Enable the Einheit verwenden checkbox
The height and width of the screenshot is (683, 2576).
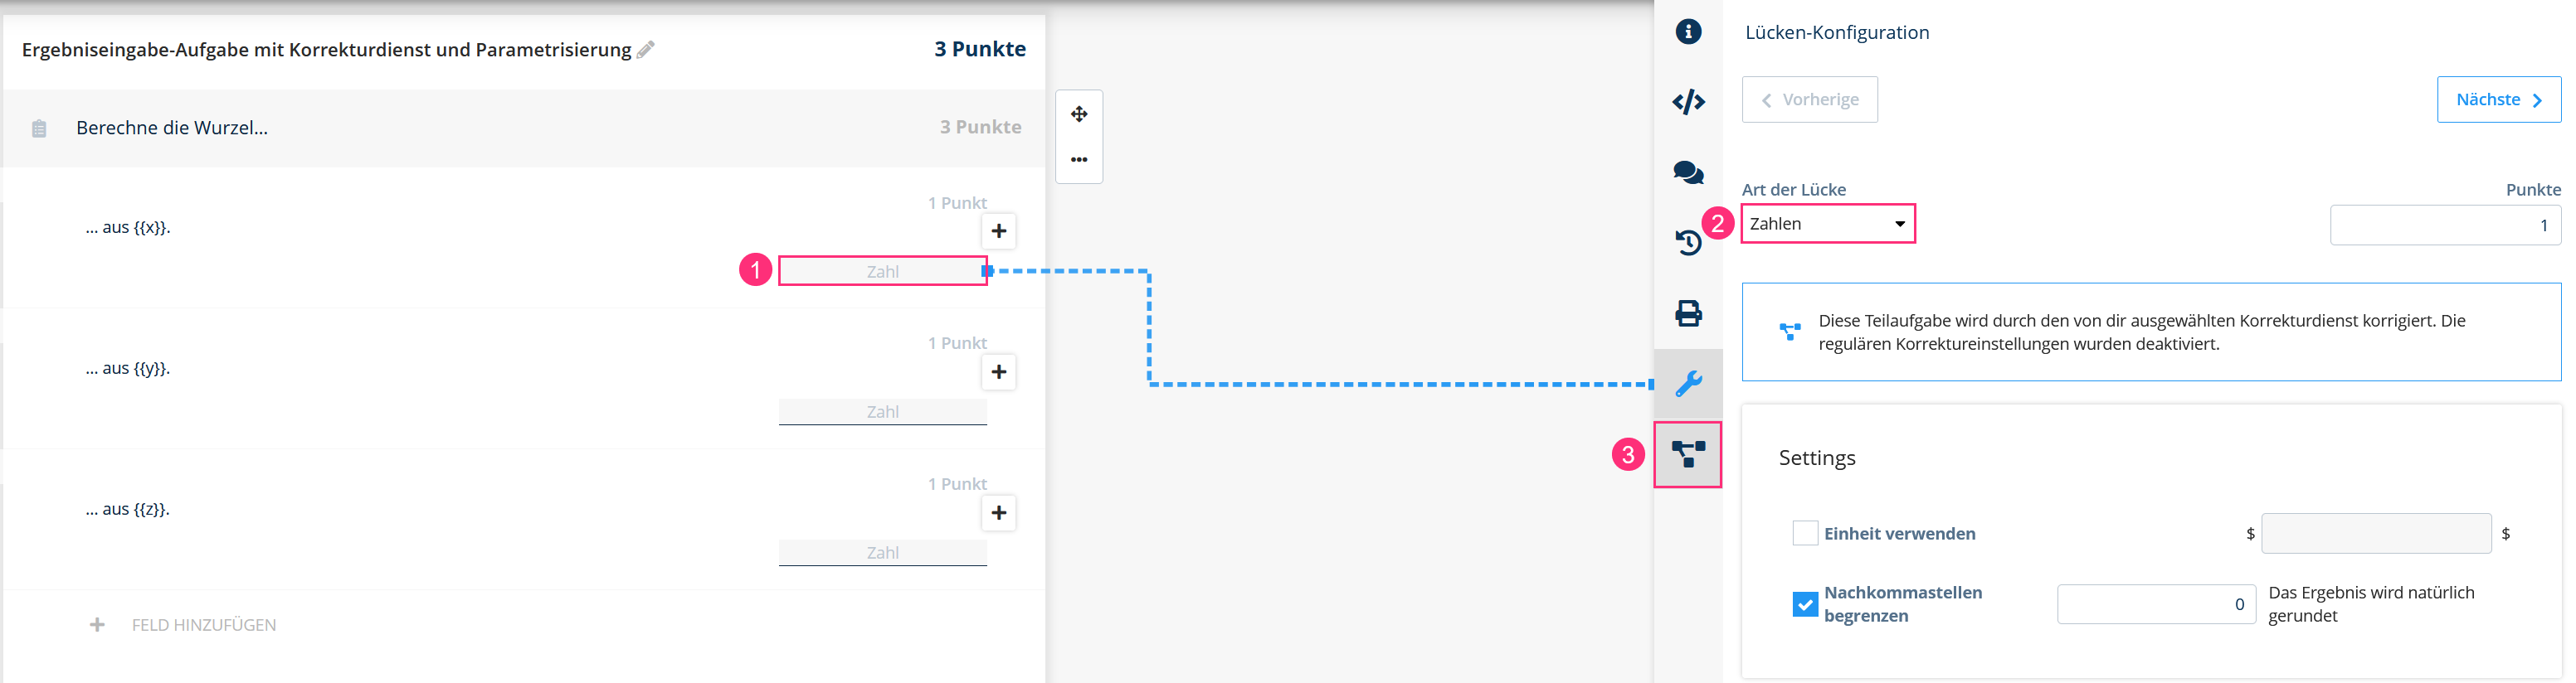[1805, 533]
